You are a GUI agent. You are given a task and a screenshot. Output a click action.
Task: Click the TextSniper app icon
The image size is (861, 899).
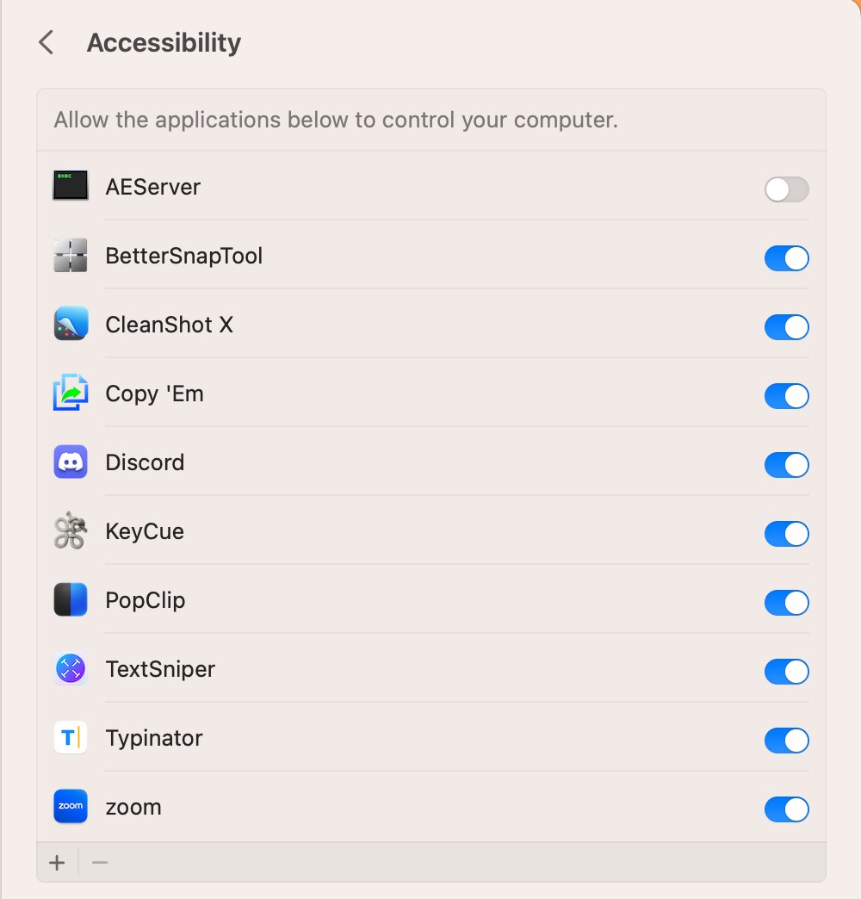pos(71,669)
